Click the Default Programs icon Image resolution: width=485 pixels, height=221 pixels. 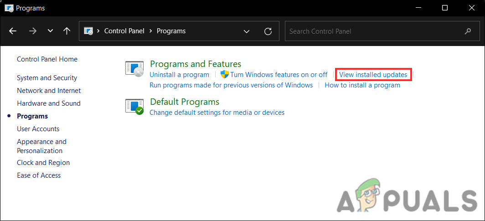(x=134, y=107)
